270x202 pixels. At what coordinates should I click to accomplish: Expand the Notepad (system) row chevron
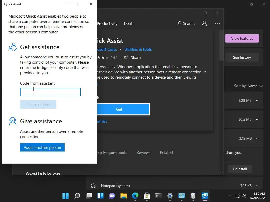(257, 186)
